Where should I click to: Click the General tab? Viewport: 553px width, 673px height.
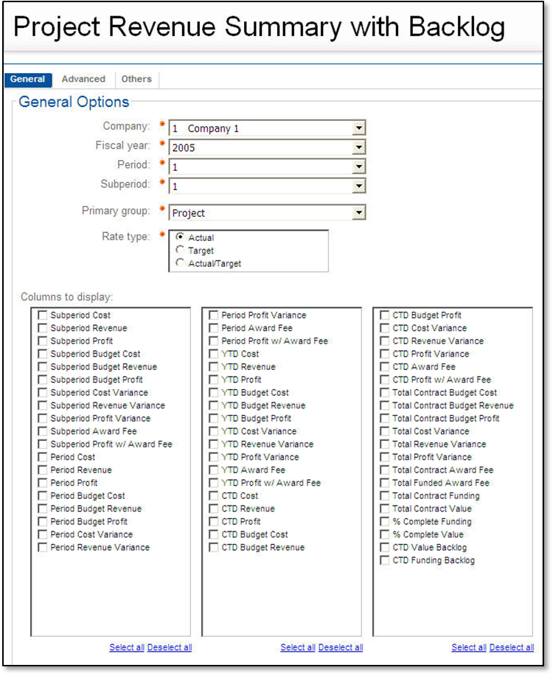coord(28,80)
